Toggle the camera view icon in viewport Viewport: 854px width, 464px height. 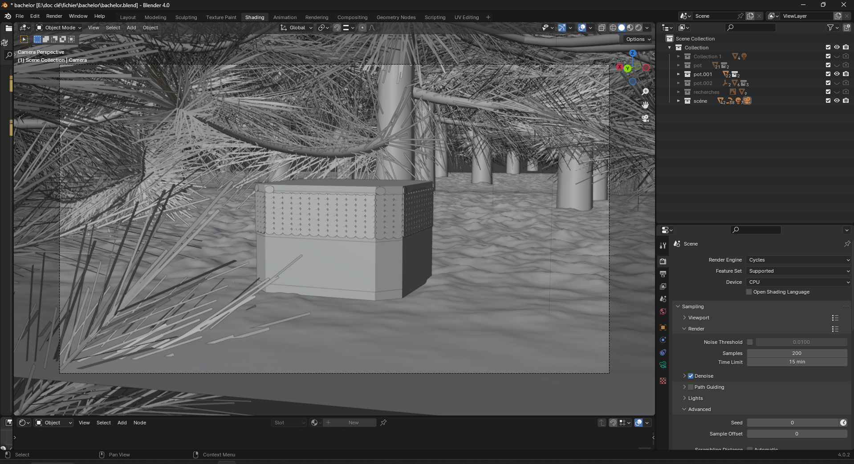pos(645,118)
